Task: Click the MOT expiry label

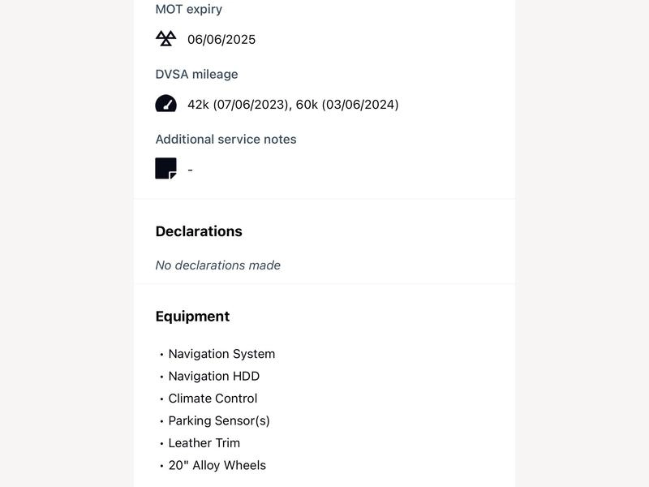Action: click(189, 9)
